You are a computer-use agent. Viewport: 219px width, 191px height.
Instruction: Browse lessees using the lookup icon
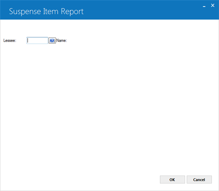point(52,40)
